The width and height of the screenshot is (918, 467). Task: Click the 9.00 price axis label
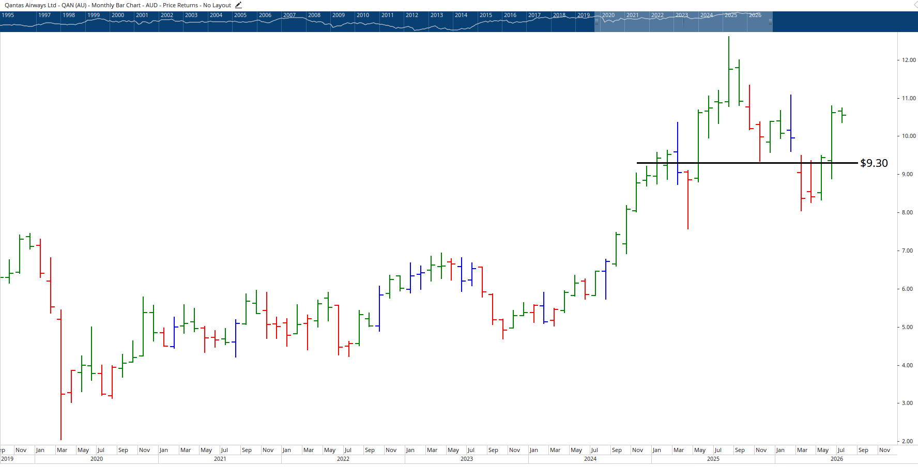(x=907, y=174)
